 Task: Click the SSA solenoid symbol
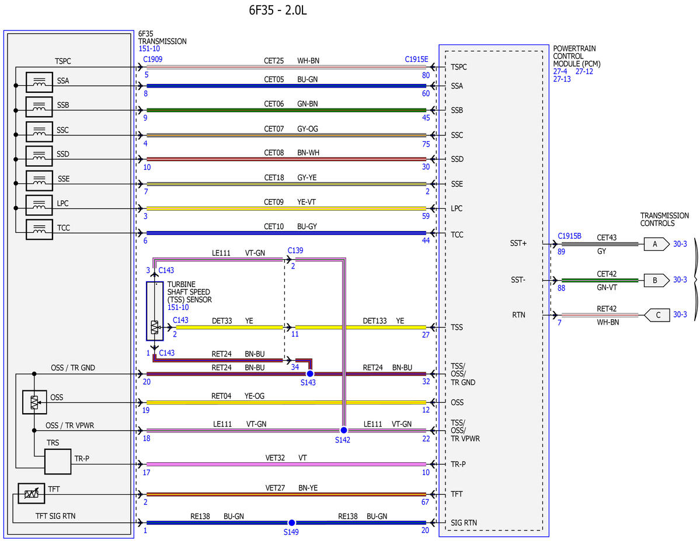point(39,82)
